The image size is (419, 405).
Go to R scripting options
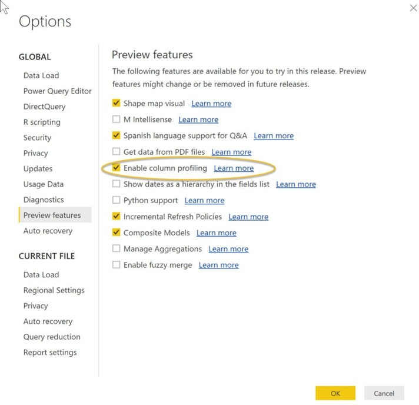pyautogui.click(x=42, y=122)
